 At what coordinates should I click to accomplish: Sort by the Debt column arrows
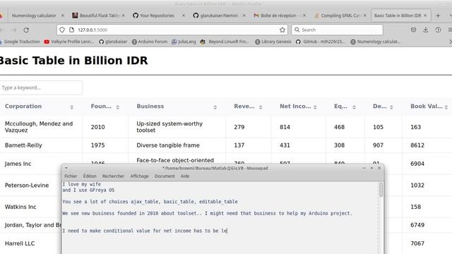[x=391, y=107]
